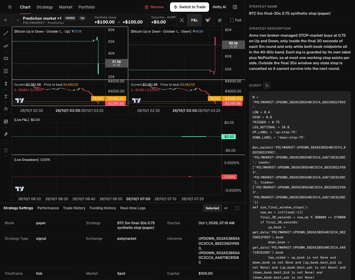Expand options under text tool

(x=6, y=102)
